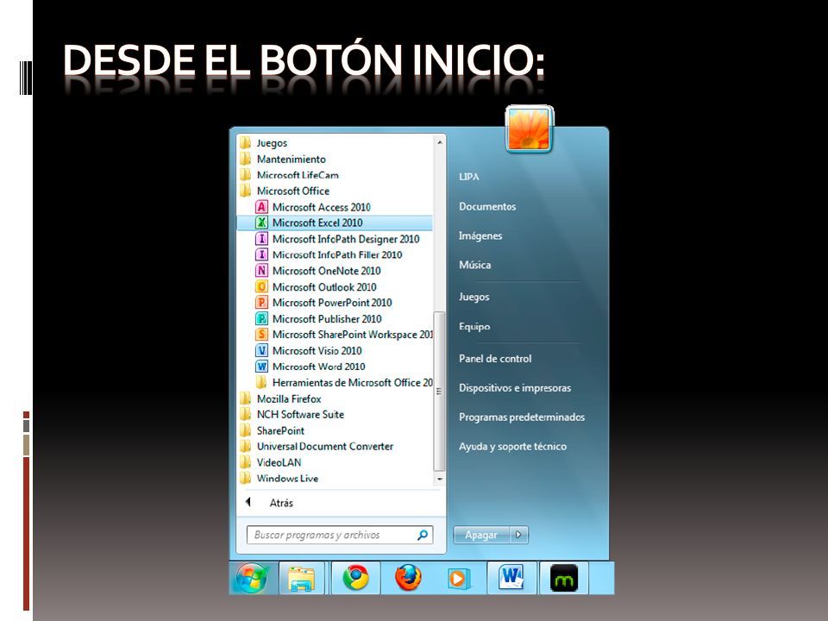Click the Mantenimiento folder icon
Screen dimensions: 828x621
click(x=246, y=159)
